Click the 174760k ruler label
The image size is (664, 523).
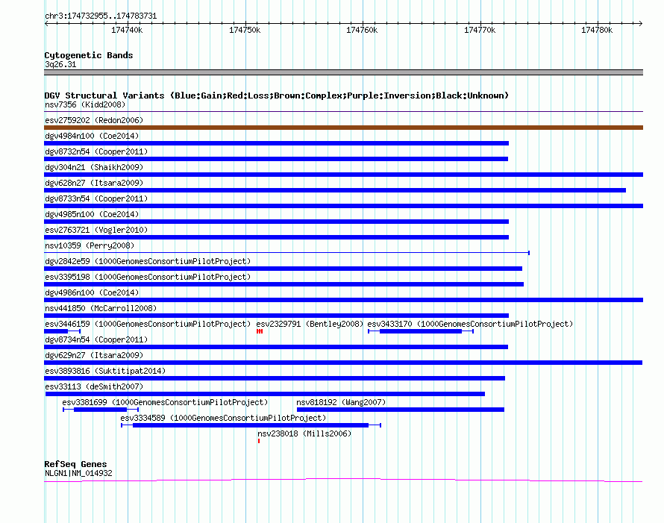tap(362, 30)
